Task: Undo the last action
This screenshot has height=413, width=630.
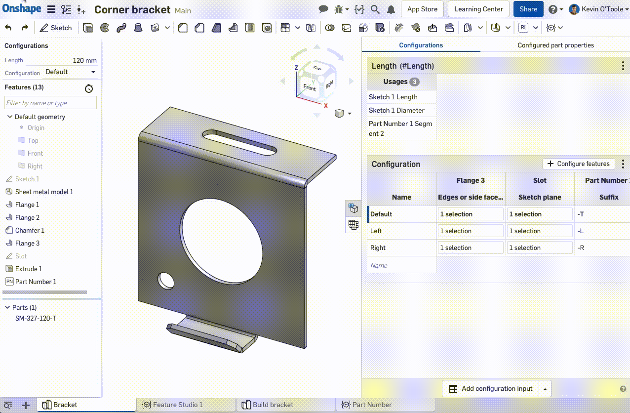Action: [x=9, y=28]
